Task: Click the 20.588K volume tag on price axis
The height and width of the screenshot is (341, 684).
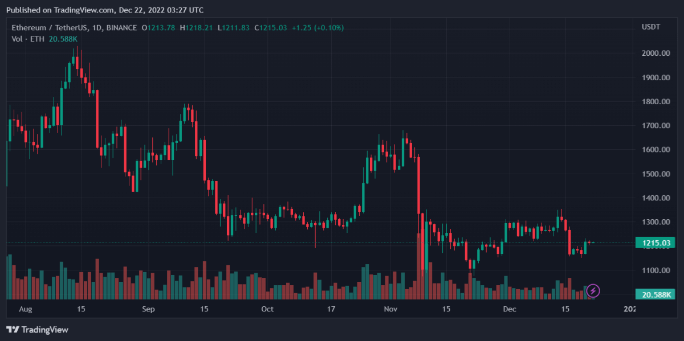Action: pyautogui.click(x=655, y=294)
